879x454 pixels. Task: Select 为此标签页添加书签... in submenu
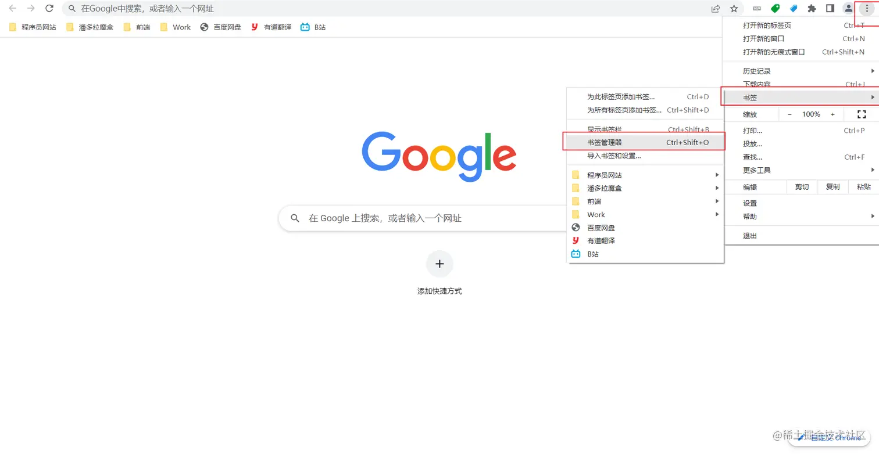[645, 97]
